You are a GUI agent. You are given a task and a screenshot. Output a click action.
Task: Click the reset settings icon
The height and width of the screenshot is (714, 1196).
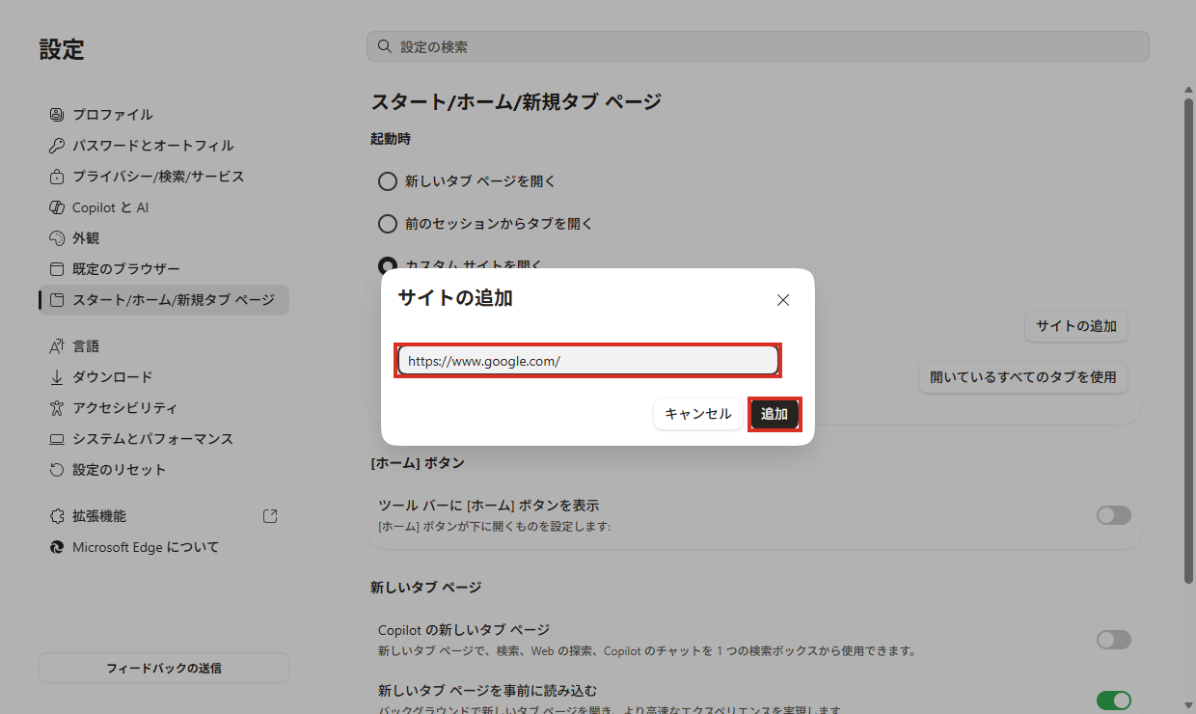56,469
